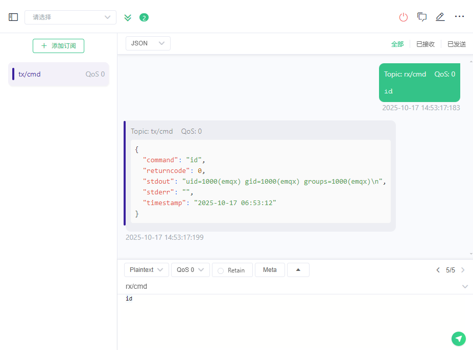The width and height of the screenshot is (473, 350).
Task: Open the JSON format dropdown
Action: point(148,43)
